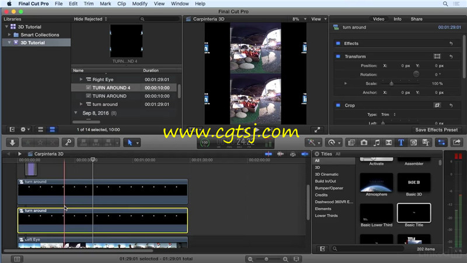Open the Clip menu
Image resolution: width=467 pixels, height=263 pixels.
click(x=121, y=4)
